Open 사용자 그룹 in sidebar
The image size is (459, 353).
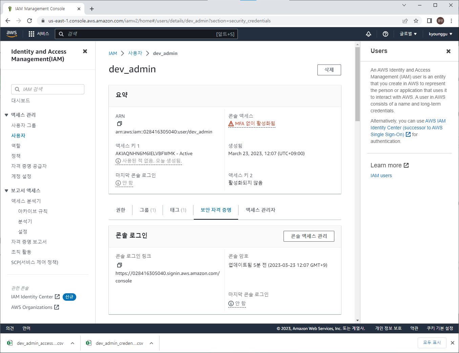pos(24,125)
